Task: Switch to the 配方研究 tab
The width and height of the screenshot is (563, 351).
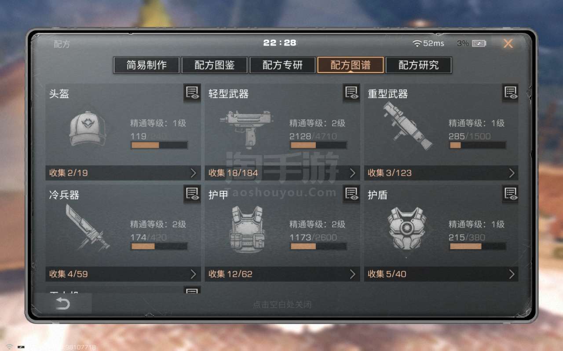Action: tap(418, 65)
